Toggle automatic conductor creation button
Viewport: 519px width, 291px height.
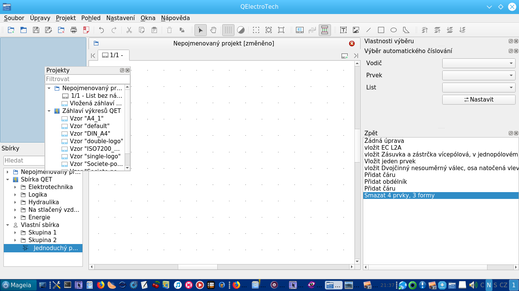pos(324,30)
